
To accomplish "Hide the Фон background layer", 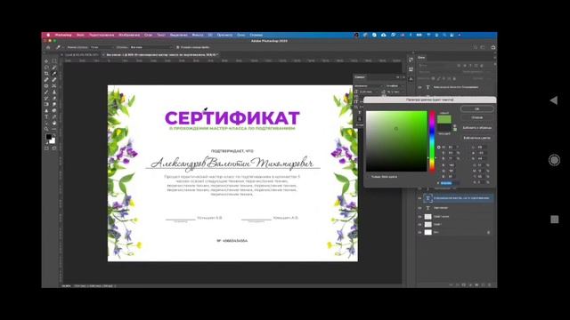I will pyautogui.click(x=419, y=232).
